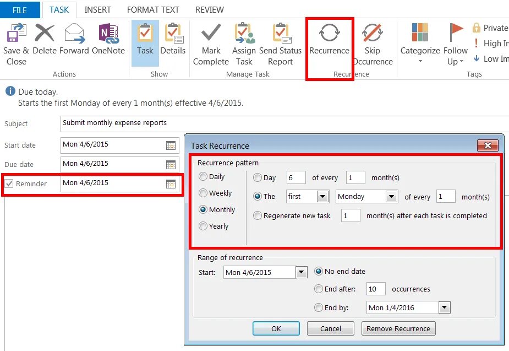This screenshot has height=351, width=509.
Task: Set Low Importance on the task
Action: pyautogui.click(x=490, y=59)
